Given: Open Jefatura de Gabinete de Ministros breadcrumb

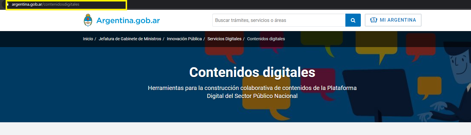Looking at the screenshot, I should 130,39.
